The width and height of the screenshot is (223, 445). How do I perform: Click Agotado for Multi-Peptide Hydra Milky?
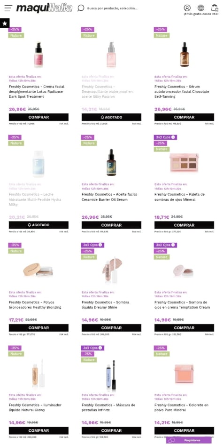38,225
